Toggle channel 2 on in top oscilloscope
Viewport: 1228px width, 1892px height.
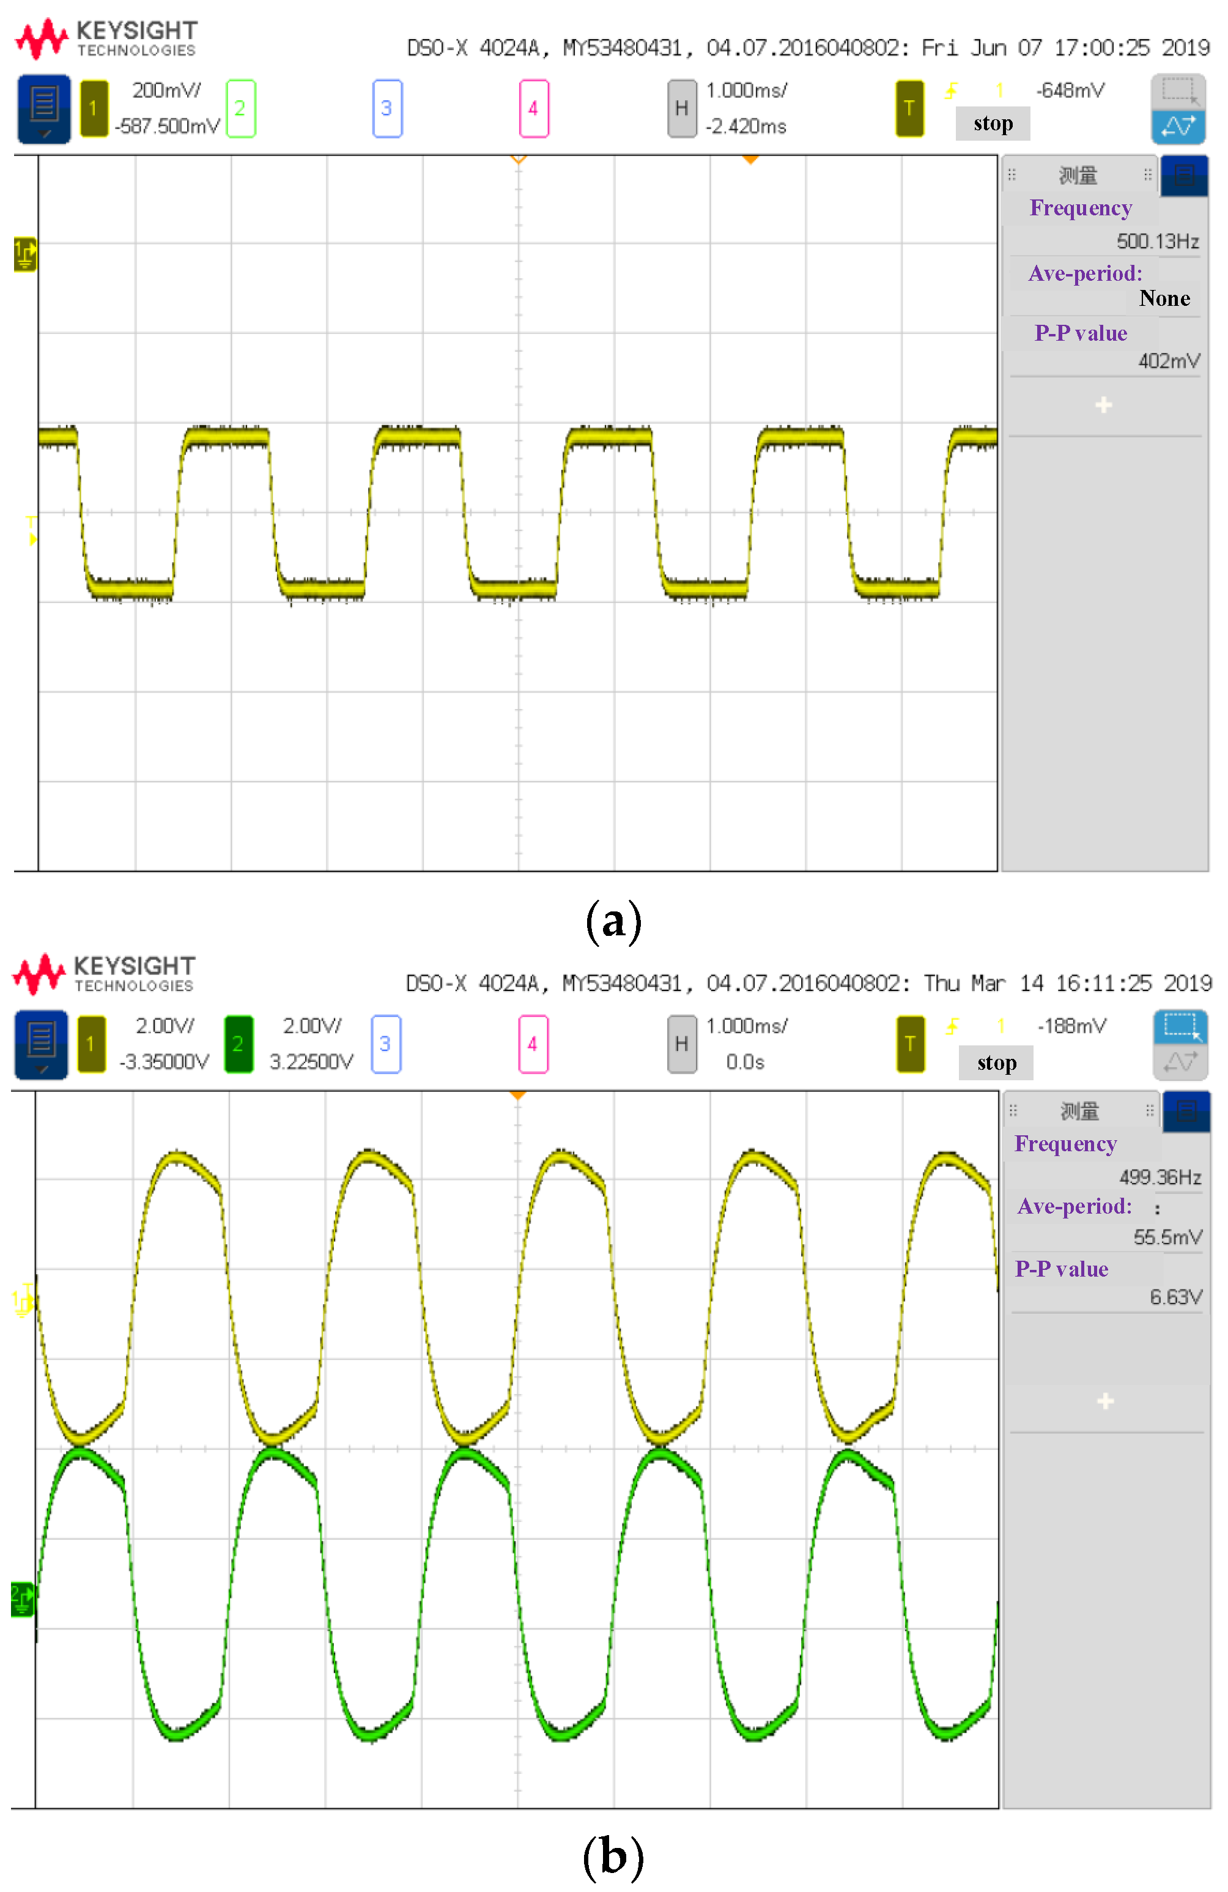(240, 108)
